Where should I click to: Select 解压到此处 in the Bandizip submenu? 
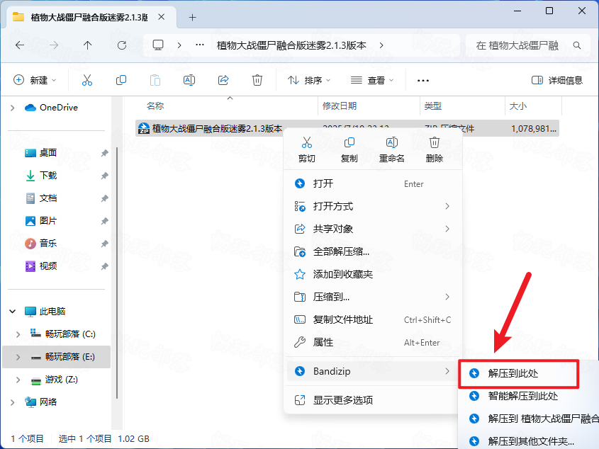519,373
